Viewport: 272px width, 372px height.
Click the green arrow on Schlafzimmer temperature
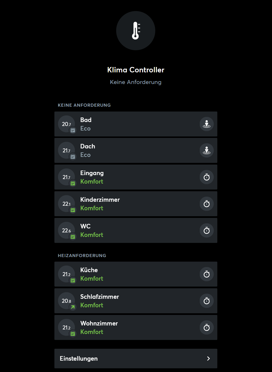pyautogui.click(x=73, y=307)
